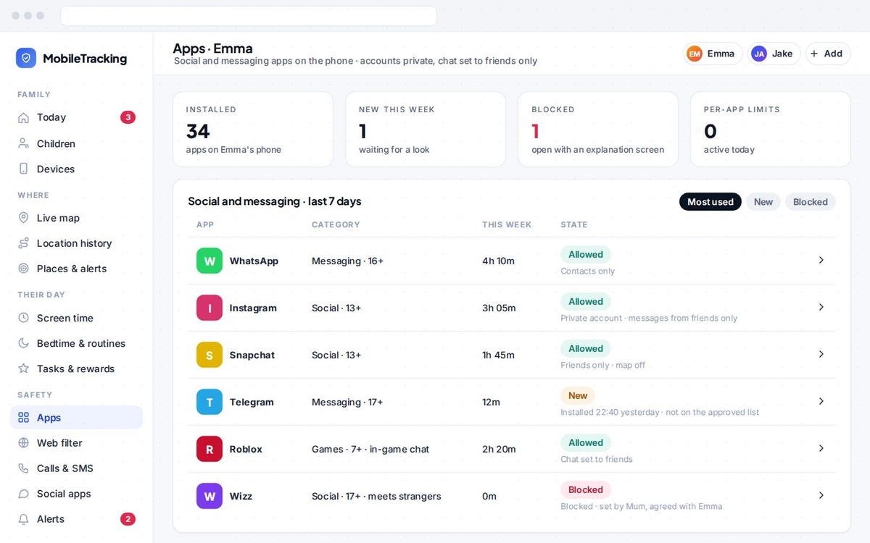Select the Most used filter tab
870x543 pixels.
coord(710,202)
